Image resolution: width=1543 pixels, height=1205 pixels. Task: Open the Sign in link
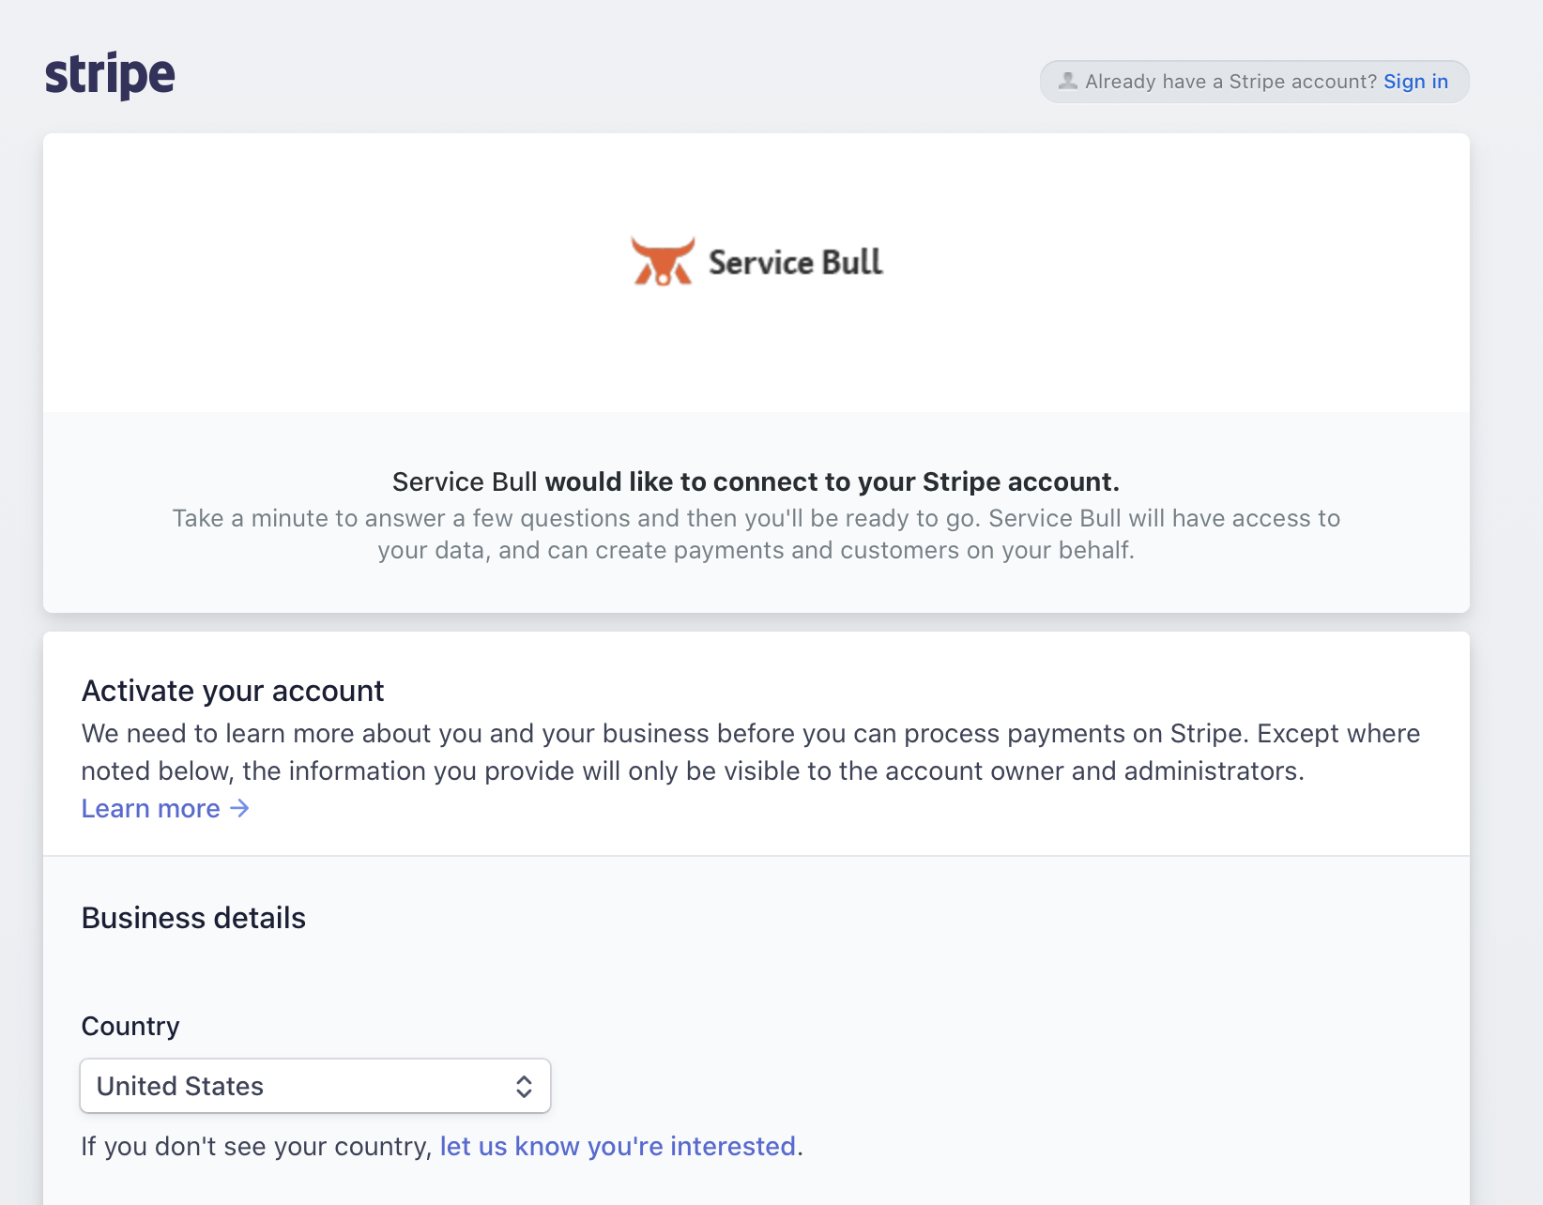click(x=1415, y=82)
